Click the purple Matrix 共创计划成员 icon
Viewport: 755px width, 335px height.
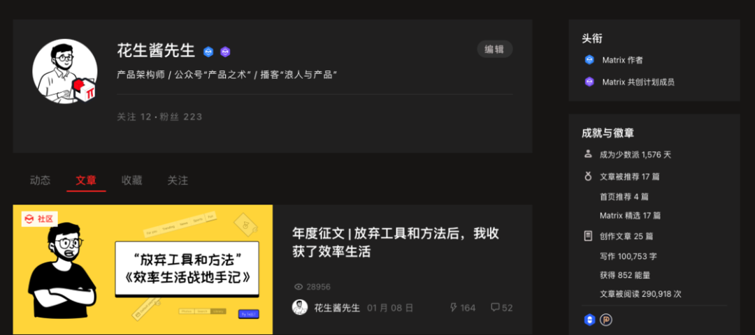589,82
